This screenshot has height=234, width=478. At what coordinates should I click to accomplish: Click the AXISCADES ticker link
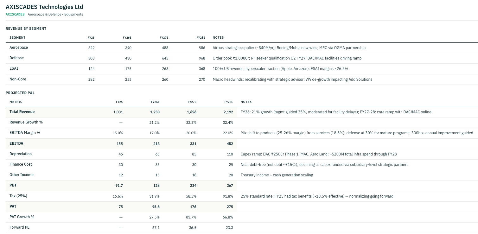[15, 14]
